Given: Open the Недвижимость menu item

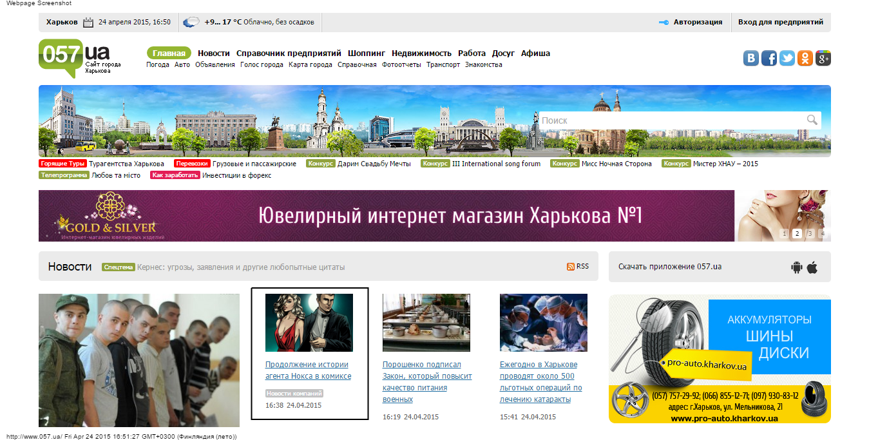Looking at the screenshot, I should (422, 53).
